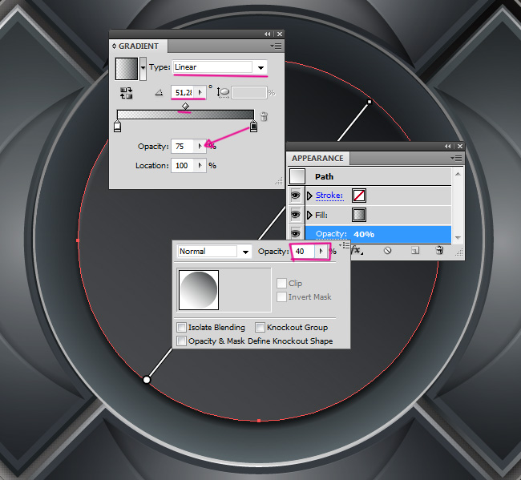Screen dimensions: 521x480
Task: Click the gradient annotator round start handle
Action: click(147, 380)
